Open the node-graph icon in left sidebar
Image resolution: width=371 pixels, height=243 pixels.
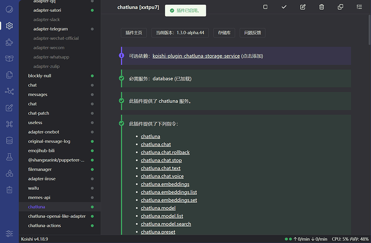(9, 91)
